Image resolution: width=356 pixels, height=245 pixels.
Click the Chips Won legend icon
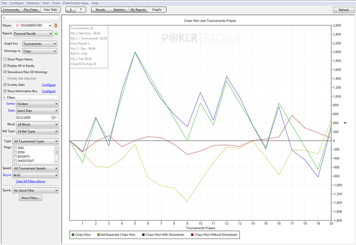(x=72, y=235)
